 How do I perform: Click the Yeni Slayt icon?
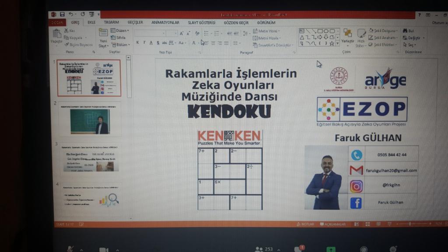point(103,33)
